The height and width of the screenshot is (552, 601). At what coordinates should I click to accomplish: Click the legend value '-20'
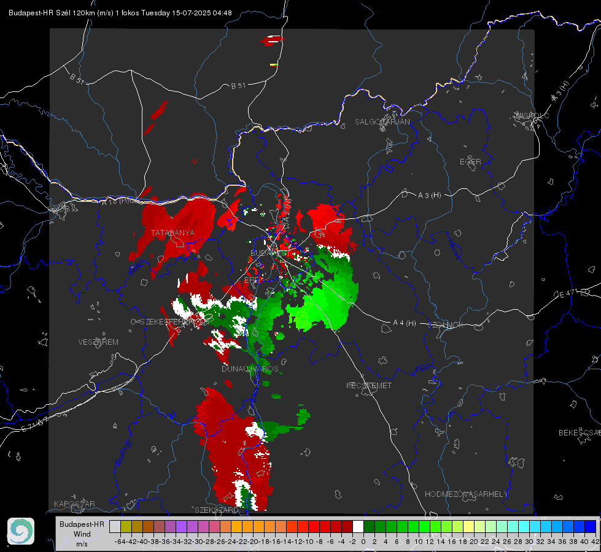pyautogui.click(x=254, y=542)
